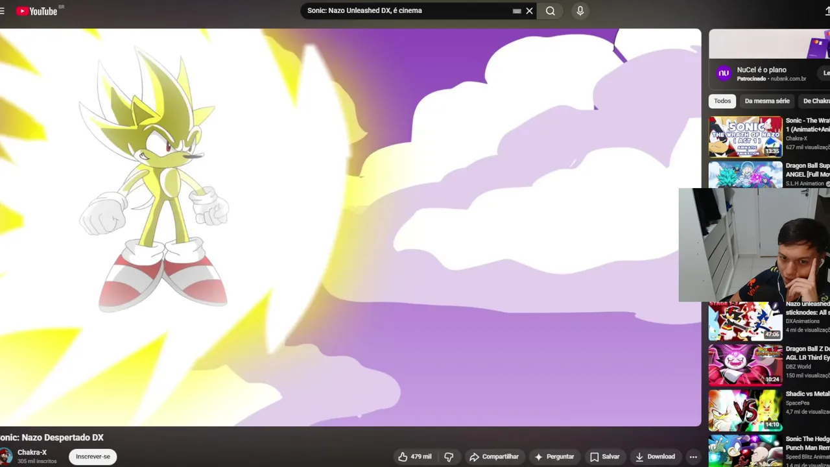The height and width of the screenshot is (467, 830).
Task: Share the video via Compartilhar
Action: coord(494,457)
